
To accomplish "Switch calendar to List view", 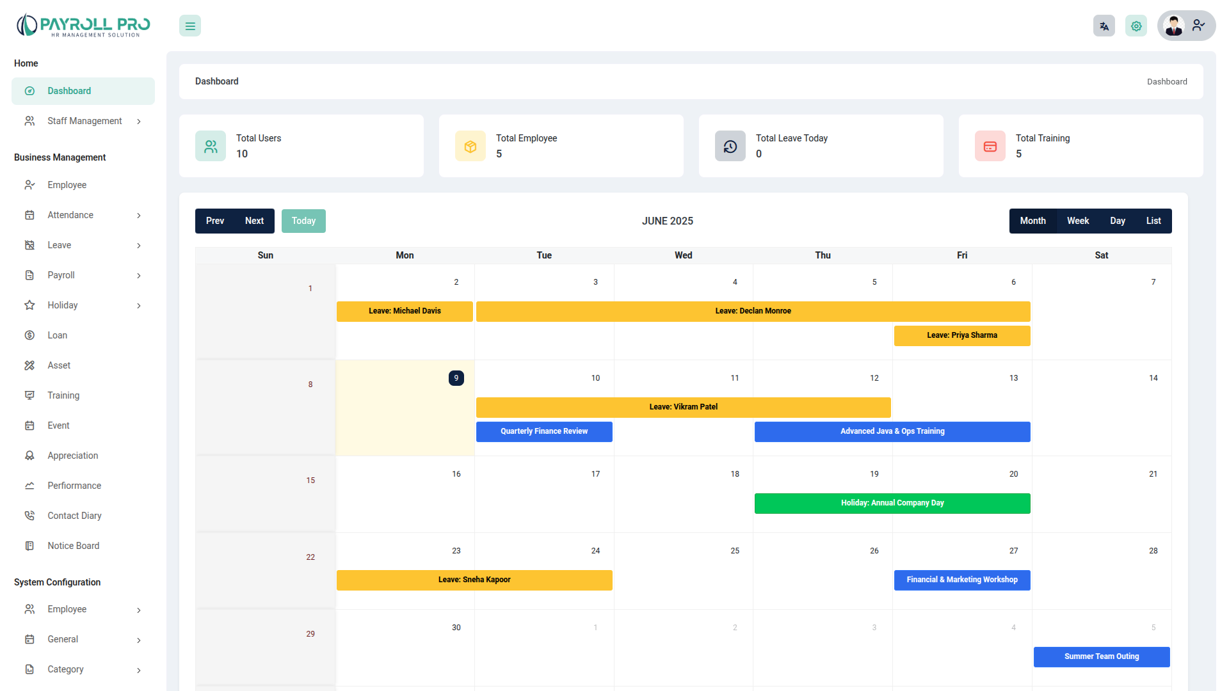I will pyautogui.click(x=1153, y=221).
